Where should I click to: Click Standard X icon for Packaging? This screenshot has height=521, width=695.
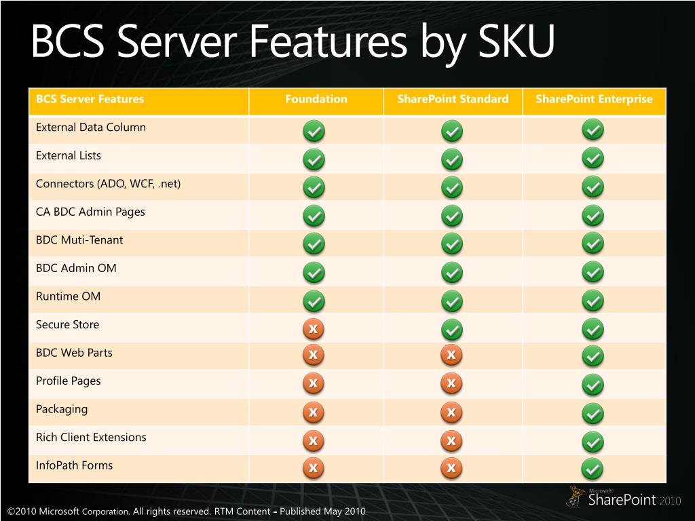(451, 412)
